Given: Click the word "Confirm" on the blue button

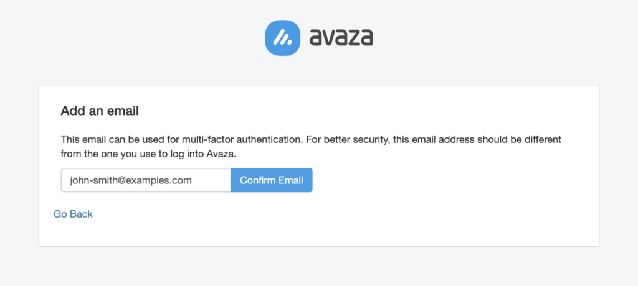Looking at the screenshot, I should pos(257,180).
